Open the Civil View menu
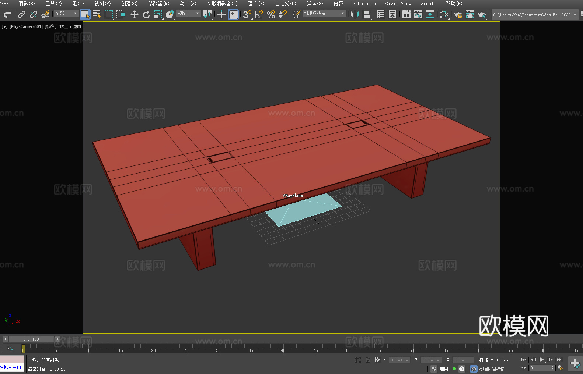 coord(398,3)
